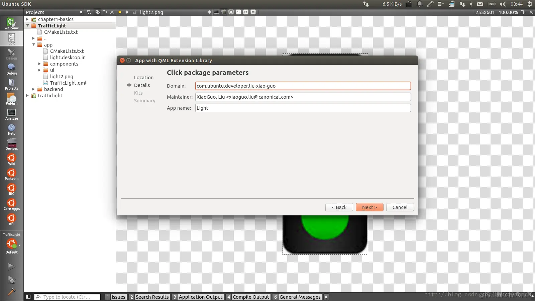
Task: Split the editor view at top right
Action: coord(523,12)
